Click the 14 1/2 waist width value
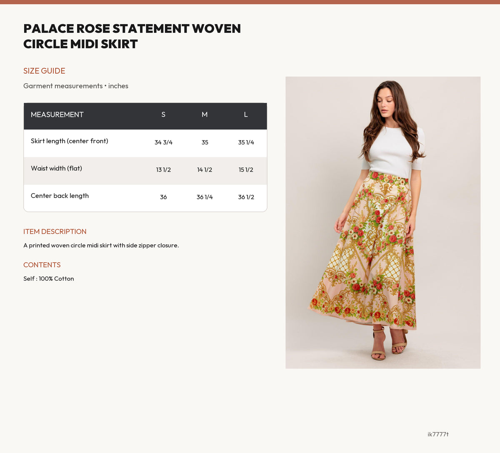 click(205, 170)
